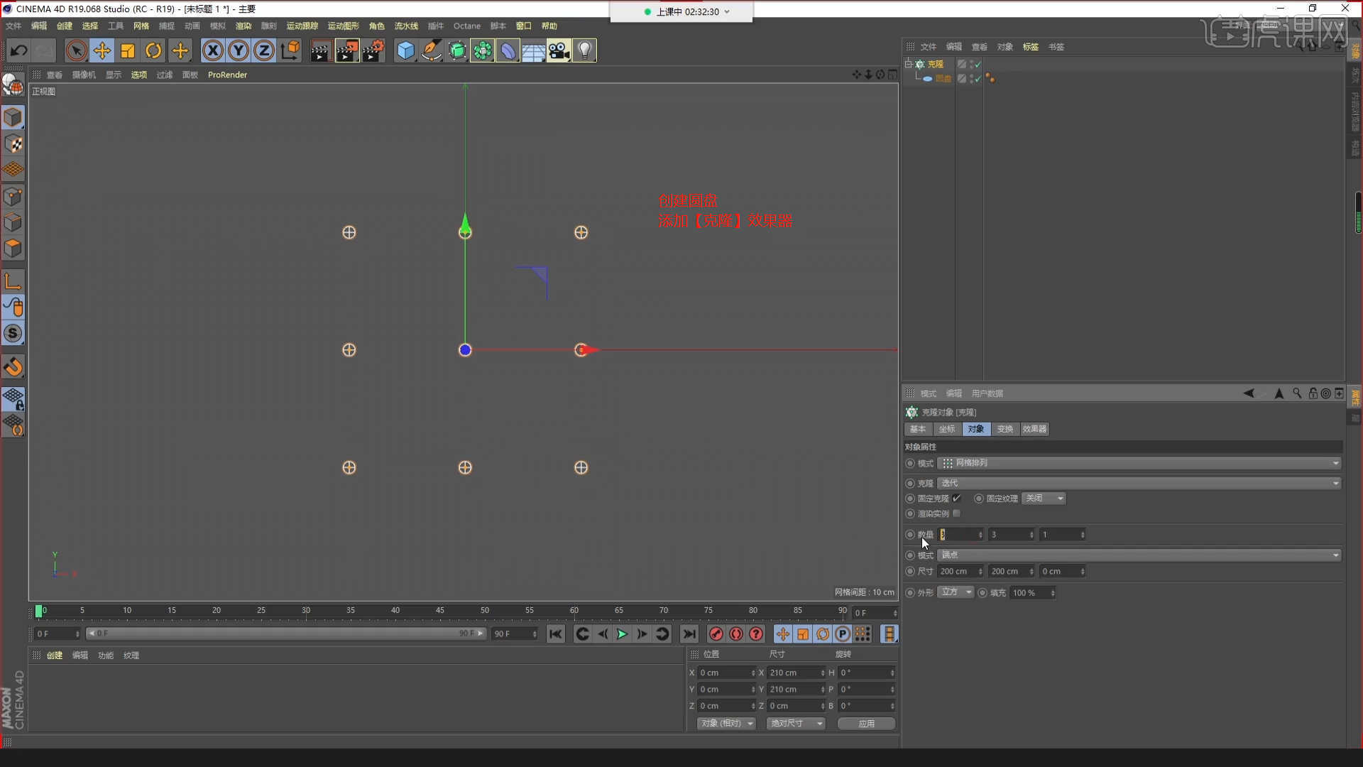Click the red question mark keyframe selection icon
The image size is (1363, 767).
[757, 634]
